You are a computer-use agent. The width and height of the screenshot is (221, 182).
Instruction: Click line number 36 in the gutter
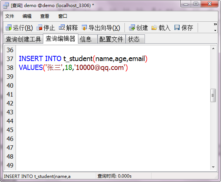tap(10, 50)
